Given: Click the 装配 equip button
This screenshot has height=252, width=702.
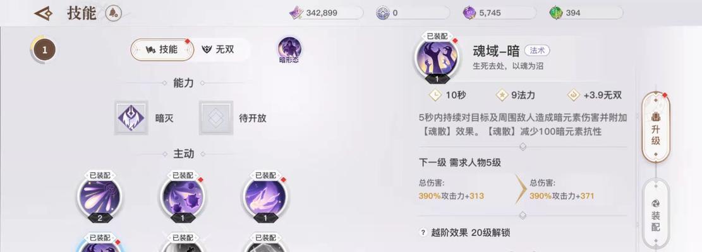Looking at the screenshot, I should (656, 215).
